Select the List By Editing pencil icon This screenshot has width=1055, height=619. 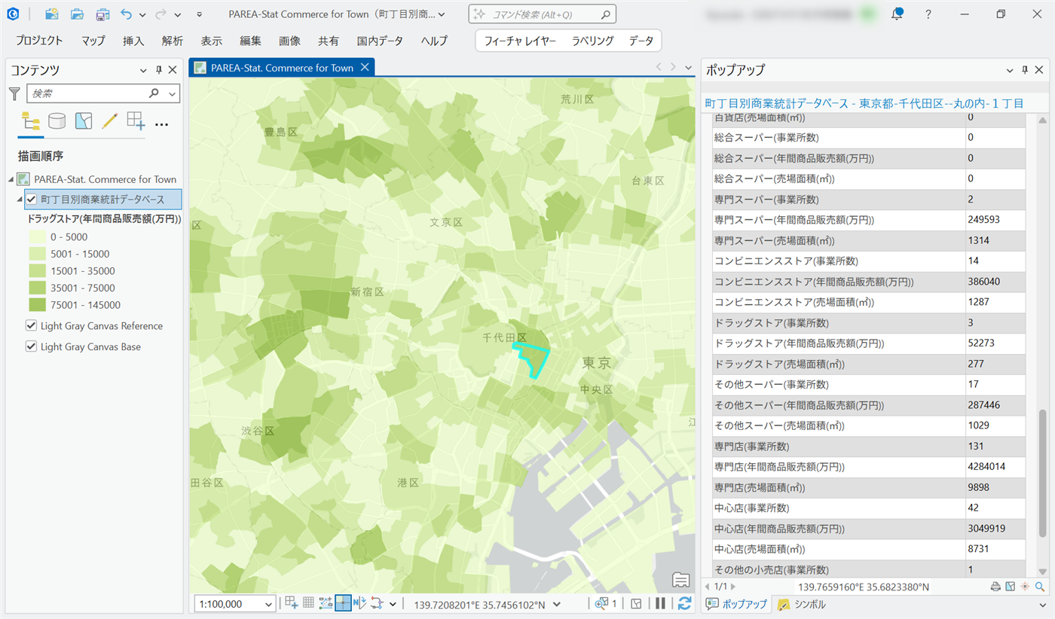[x=109, y=121]
